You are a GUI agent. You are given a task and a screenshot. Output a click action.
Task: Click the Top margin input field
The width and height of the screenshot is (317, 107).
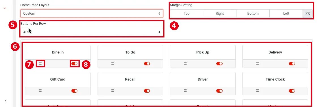coord(187,14)
